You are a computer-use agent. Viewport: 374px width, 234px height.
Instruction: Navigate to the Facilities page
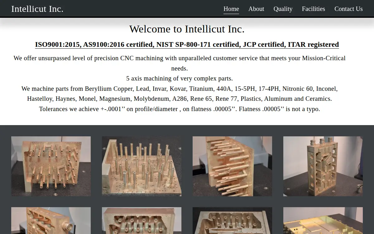click(314, 9)
